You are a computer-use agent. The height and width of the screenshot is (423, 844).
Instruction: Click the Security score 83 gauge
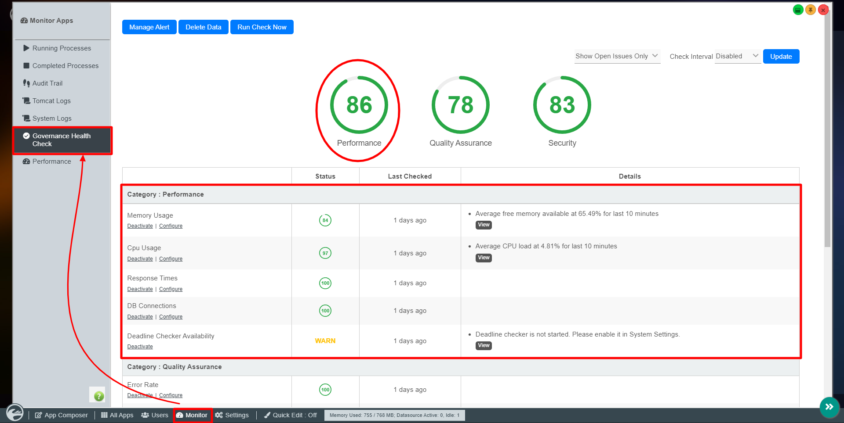coord(562,105)
